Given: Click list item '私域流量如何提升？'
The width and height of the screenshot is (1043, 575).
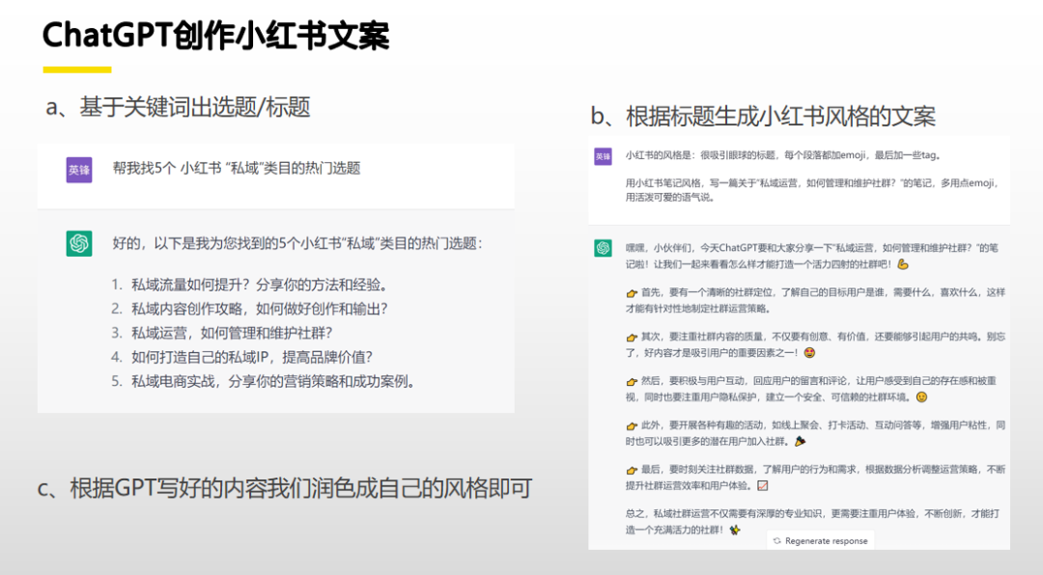Looking at the screenshot, I should 260,286.
